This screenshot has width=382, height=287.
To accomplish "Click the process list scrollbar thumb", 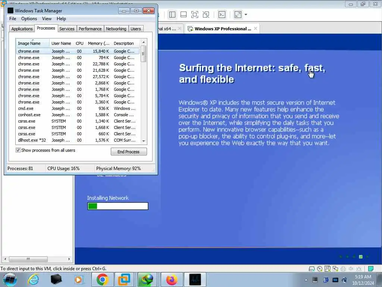I will (144, 54).
